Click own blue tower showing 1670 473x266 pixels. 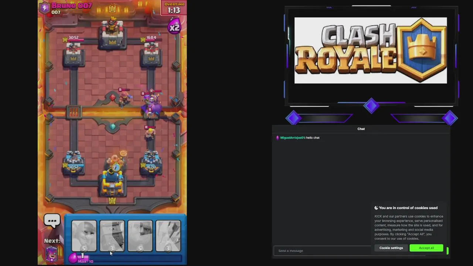pyautogui.click(x=151, y=163)
